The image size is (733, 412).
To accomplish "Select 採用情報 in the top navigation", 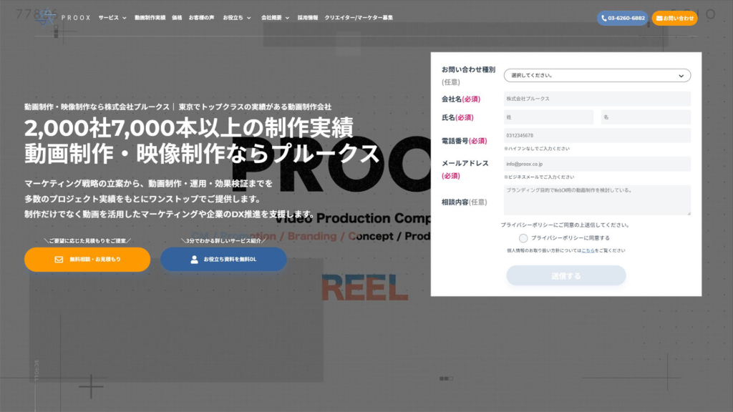I will (308, 17).
